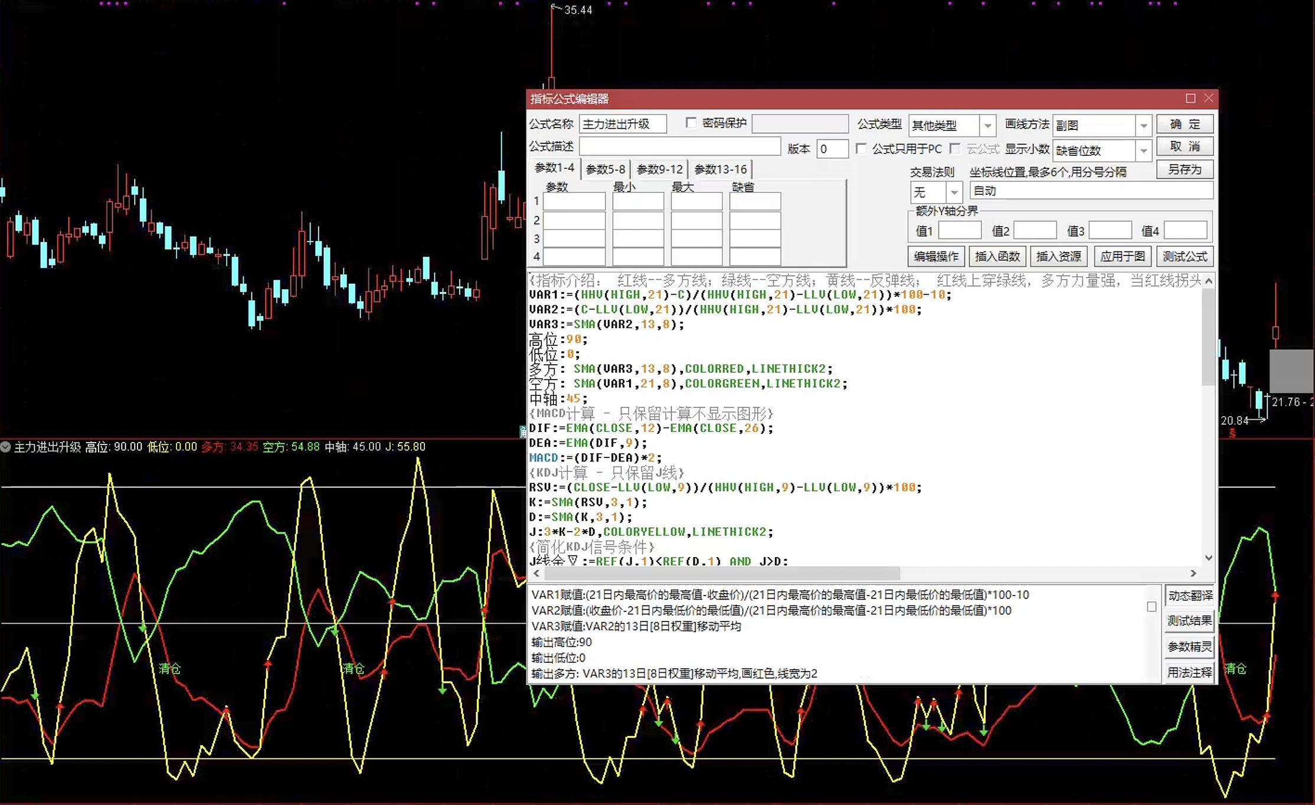Click the DIF:=EMA code line
1315x805 pixels.
pyautogui.click(x=651, y=428)
